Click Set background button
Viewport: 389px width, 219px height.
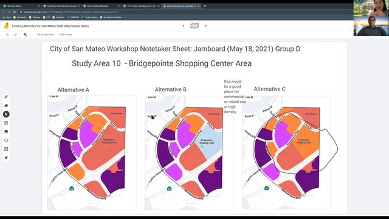(45, 35)
